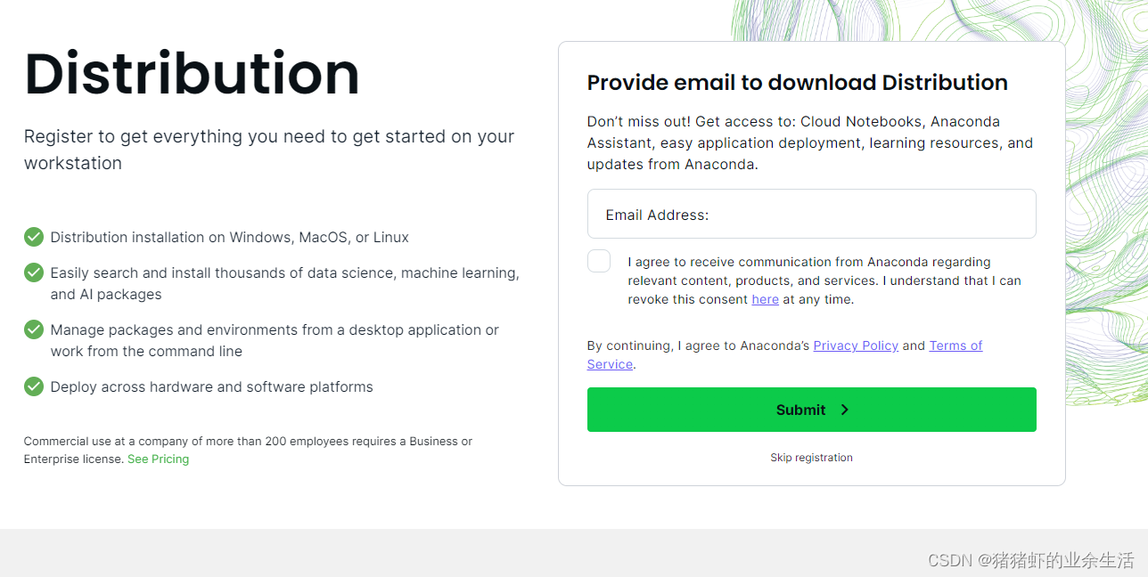Click checkmark icon beside Deploy across hardware

tap(34, 386)
